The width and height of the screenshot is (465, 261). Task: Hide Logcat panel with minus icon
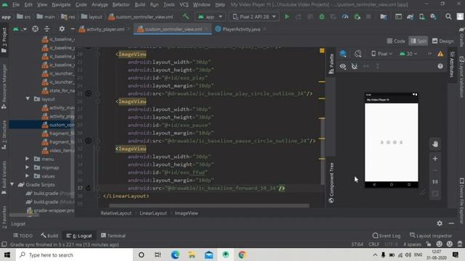[x=451, y=223]
